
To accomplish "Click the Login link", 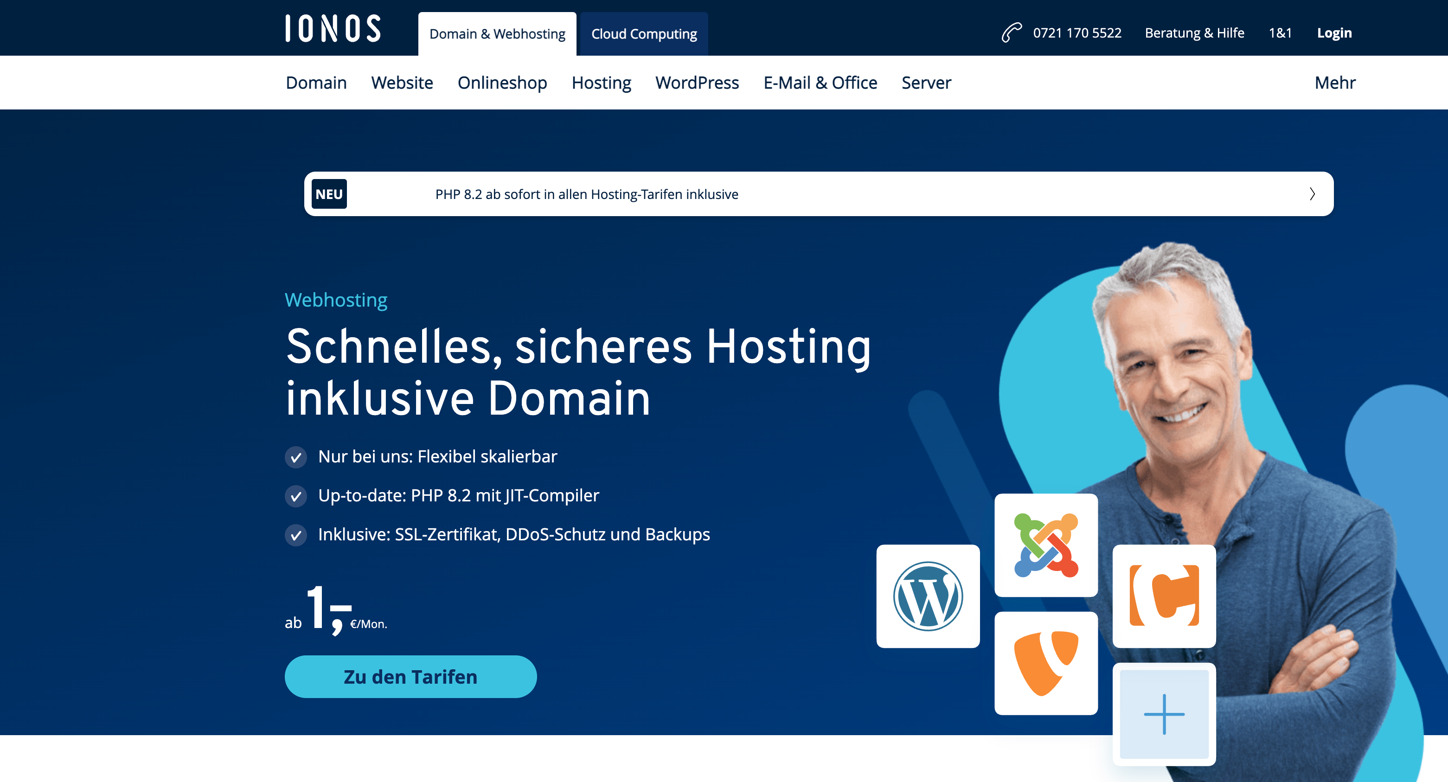I will (1334, 32).
